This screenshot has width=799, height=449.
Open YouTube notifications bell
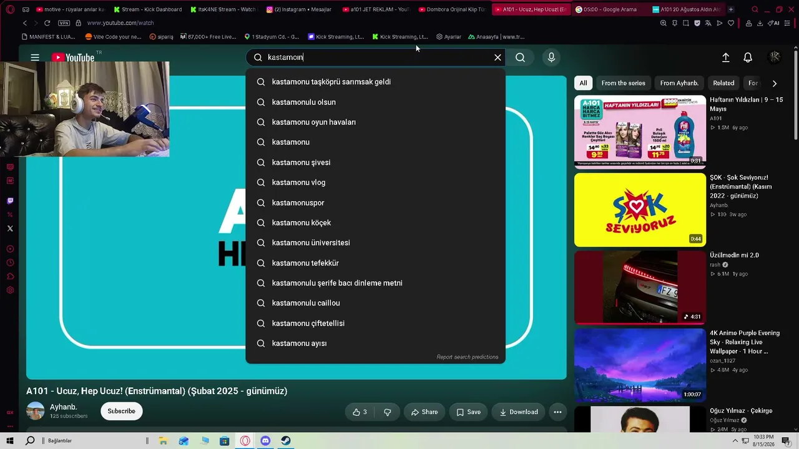pos(748,57)
